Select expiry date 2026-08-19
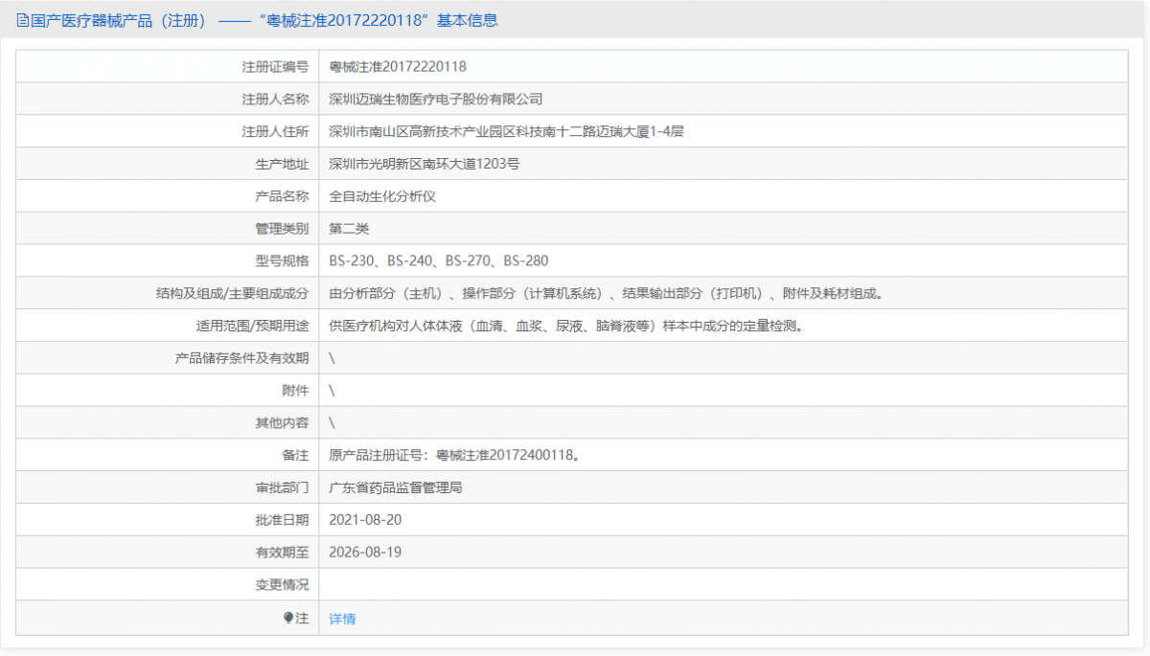 point(365,553)
